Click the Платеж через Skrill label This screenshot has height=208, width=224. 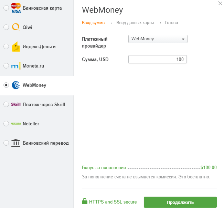click(x=44, y=104)
